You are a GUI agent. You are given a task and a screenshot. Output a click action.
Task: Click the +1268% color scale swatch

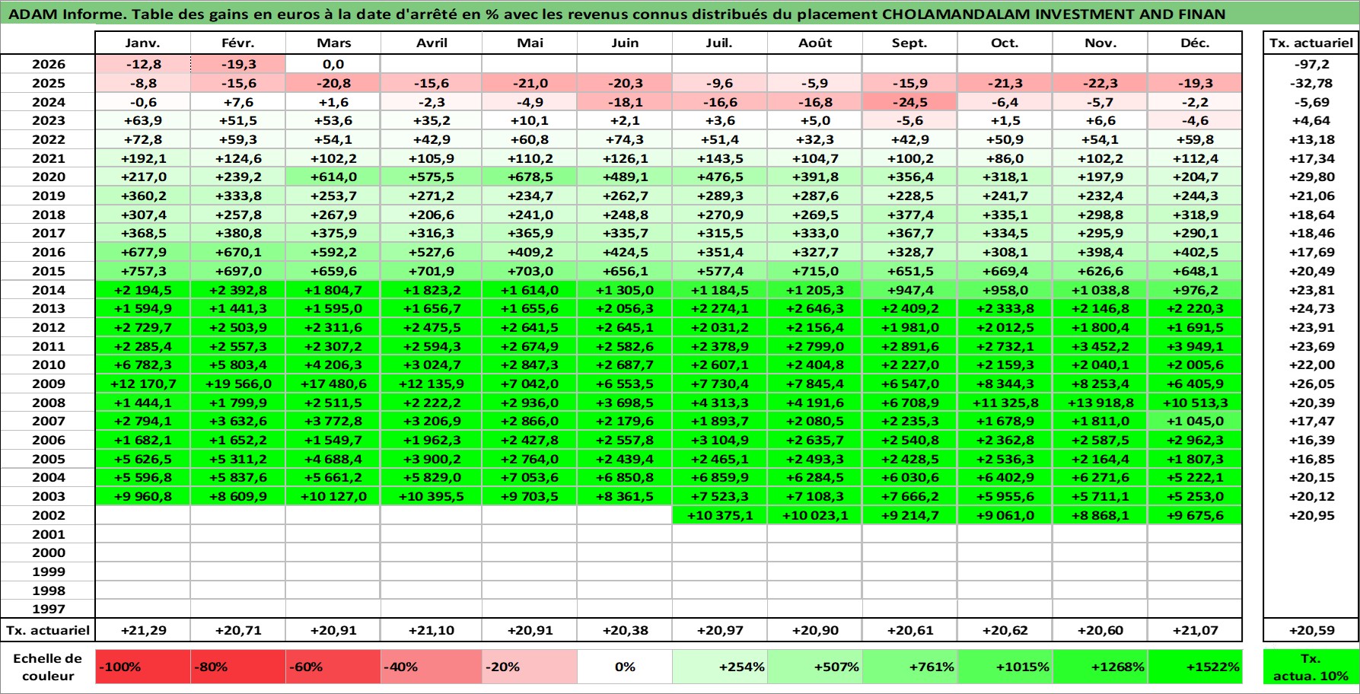pyautogui.click(x=1100, y=667)
